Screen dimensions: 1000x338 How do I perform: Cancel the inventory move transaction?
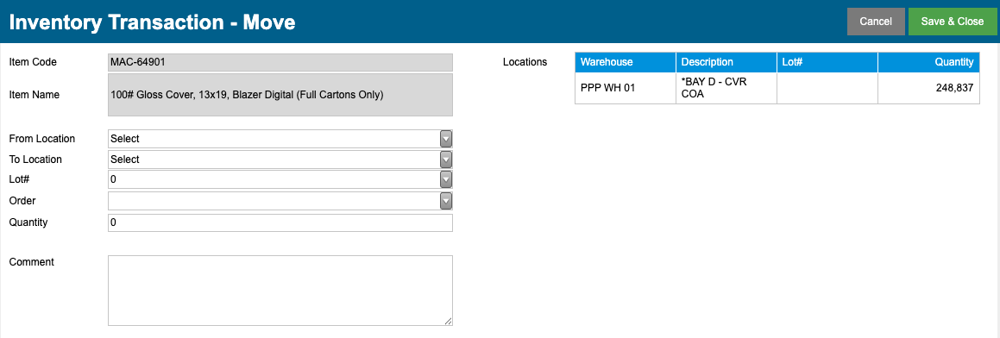876,22
